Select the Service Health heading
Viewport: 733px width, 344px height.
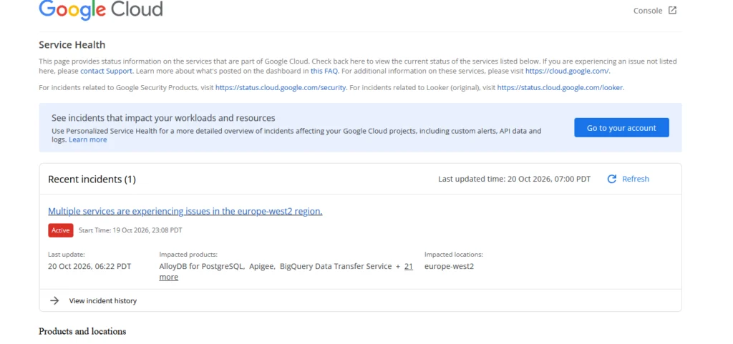(72, 45)
